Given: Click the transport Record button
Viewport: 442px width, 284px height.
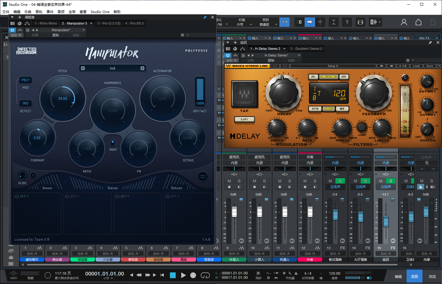Looking at the screenshot, I should pyautogui.click(x=193, y=275).
